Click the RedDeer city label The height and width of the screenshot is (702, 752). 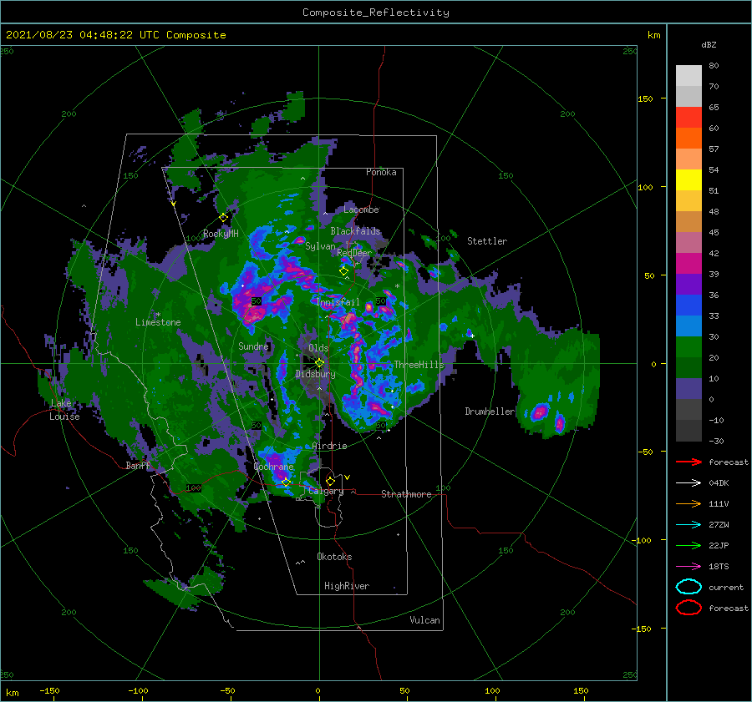tap(354, 253)
